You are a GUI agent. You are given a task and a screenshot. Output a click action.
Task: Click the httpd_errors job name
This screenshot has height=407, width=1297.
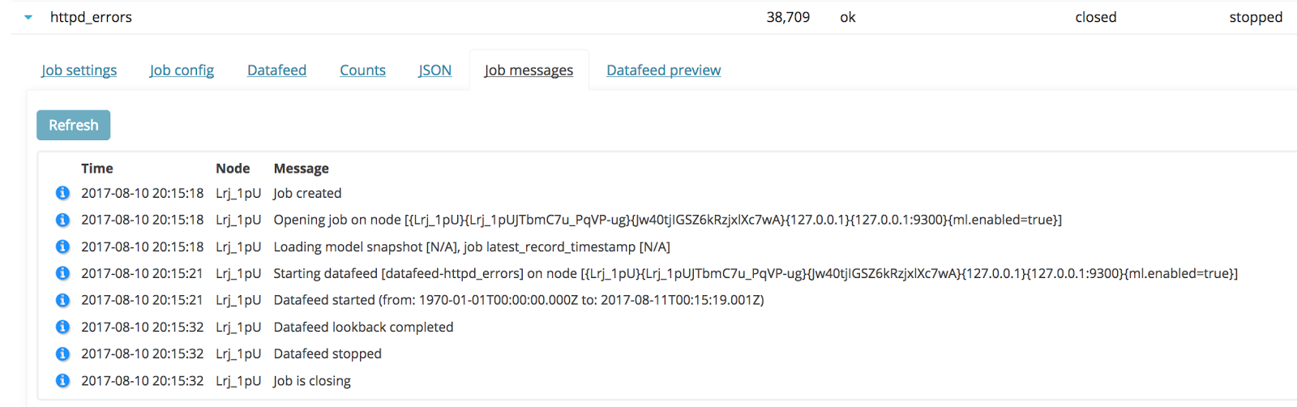(x=91, y=17)
